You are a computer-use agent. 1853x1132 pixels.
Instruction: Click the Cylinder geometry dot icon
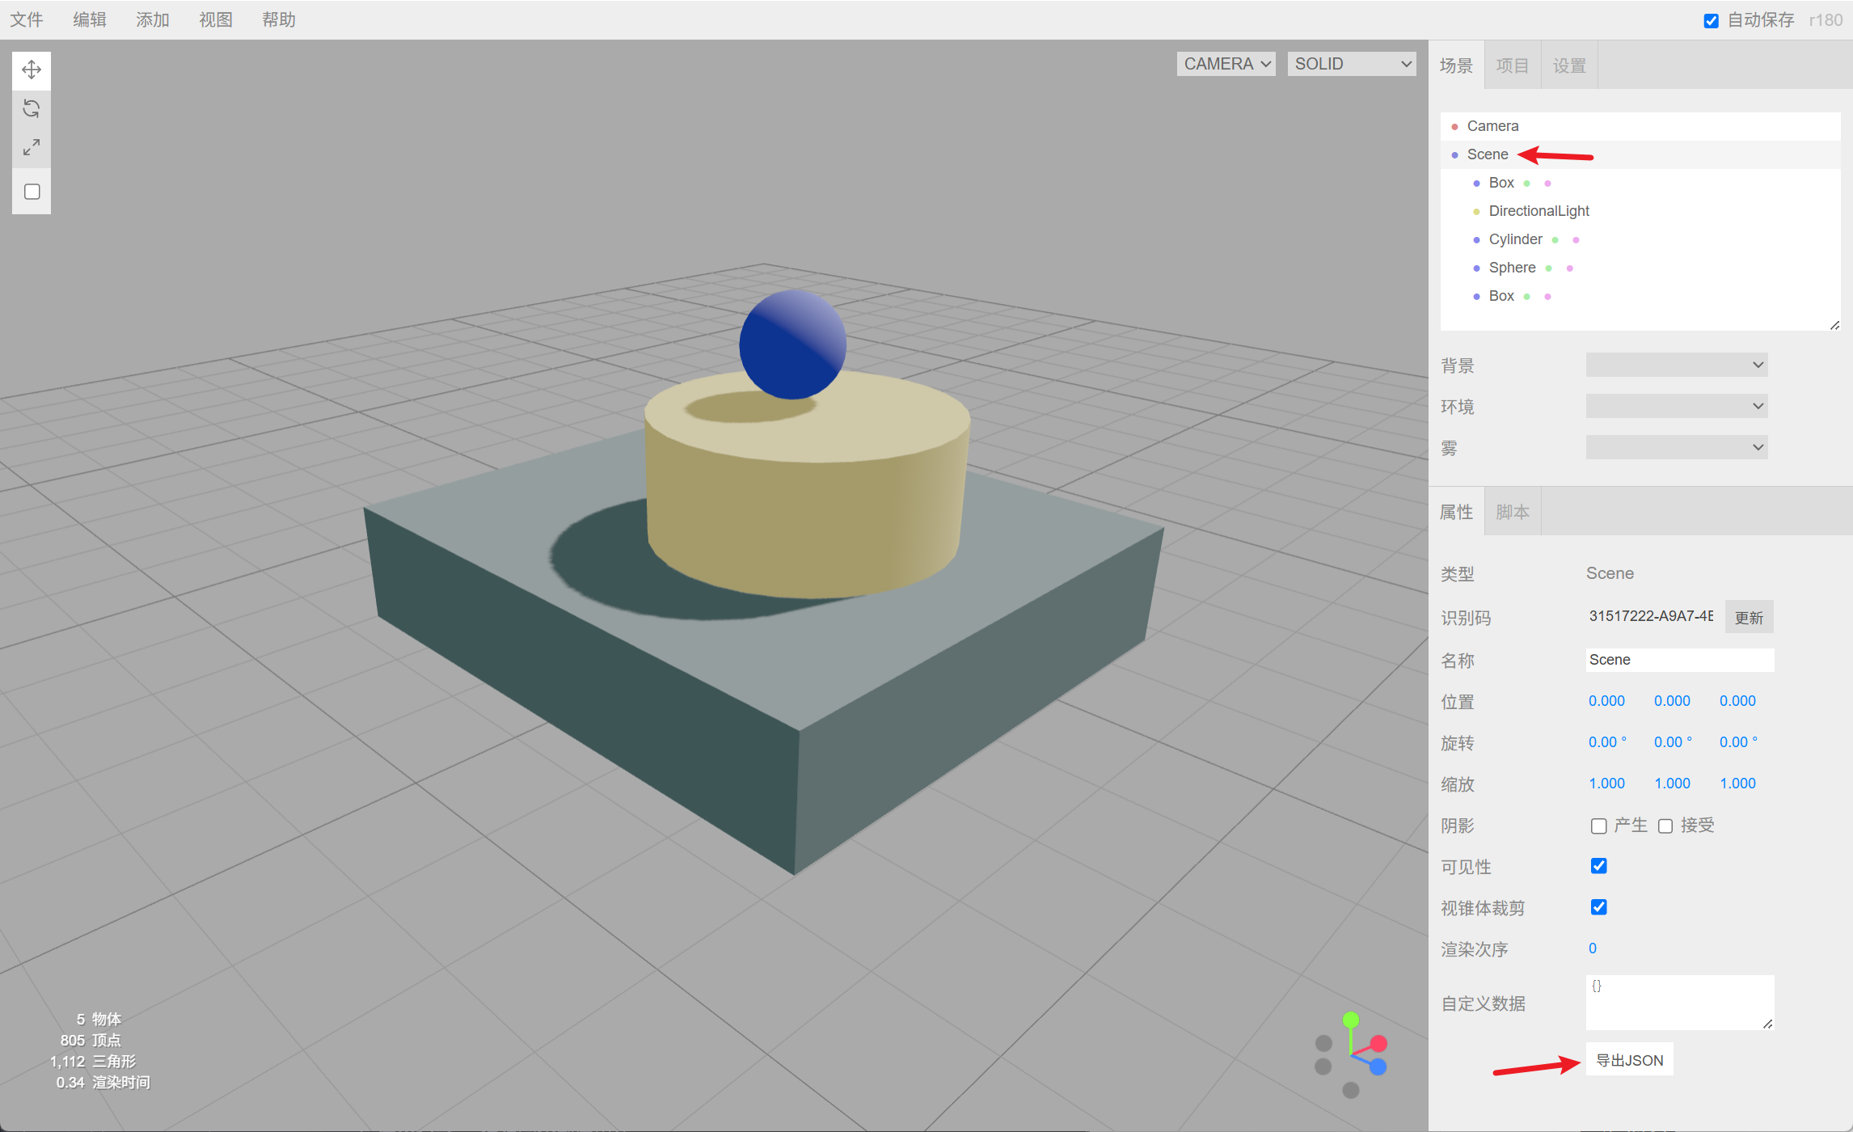[1555, 240]
